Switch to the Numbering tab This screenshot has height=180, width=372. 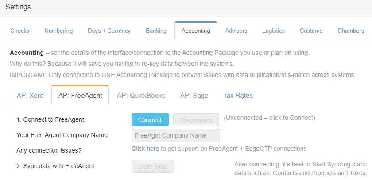[58, 31]
